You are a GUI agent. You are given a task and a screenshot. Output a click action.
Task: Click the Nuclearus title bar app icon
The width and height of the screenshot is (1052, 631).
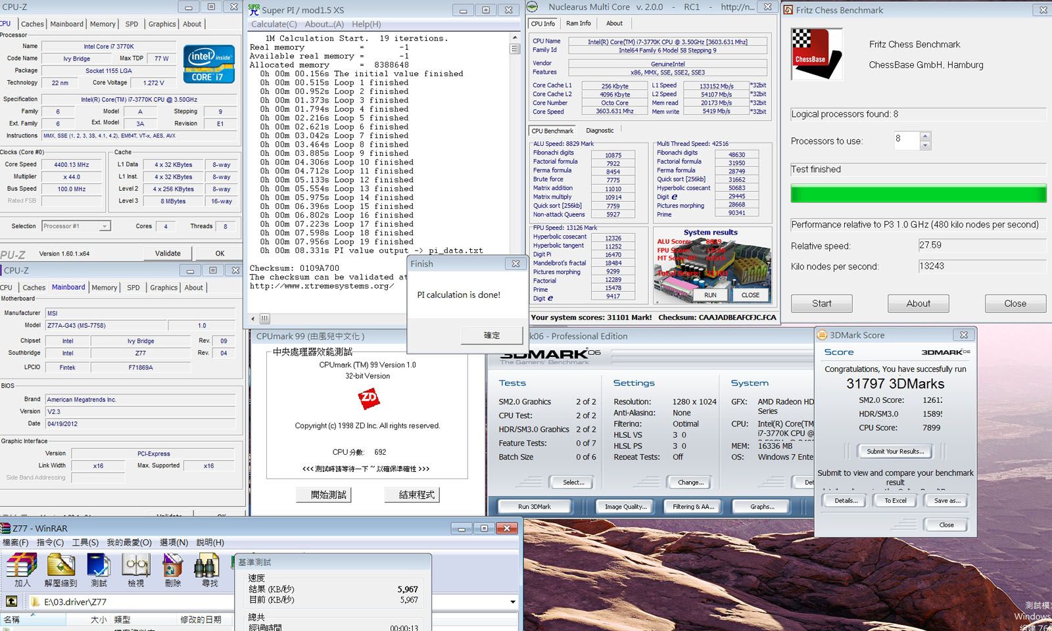(x=533, y=7)
